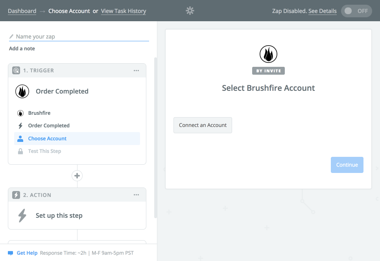Click Add a note
This screenshot has width=380, height=261.
click(22, 48)
